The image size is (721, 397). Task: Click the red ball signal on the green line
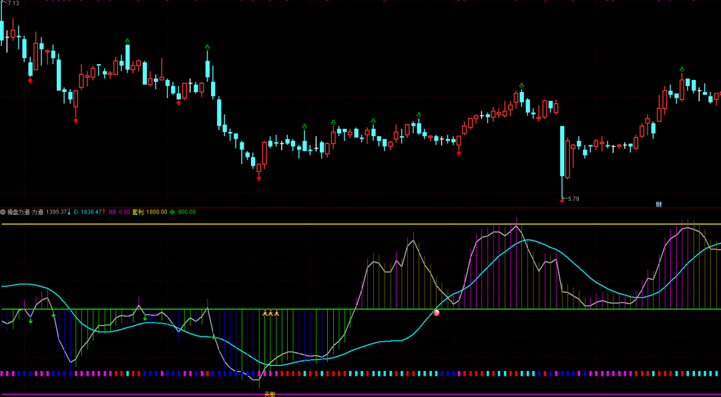coord(437,313)
